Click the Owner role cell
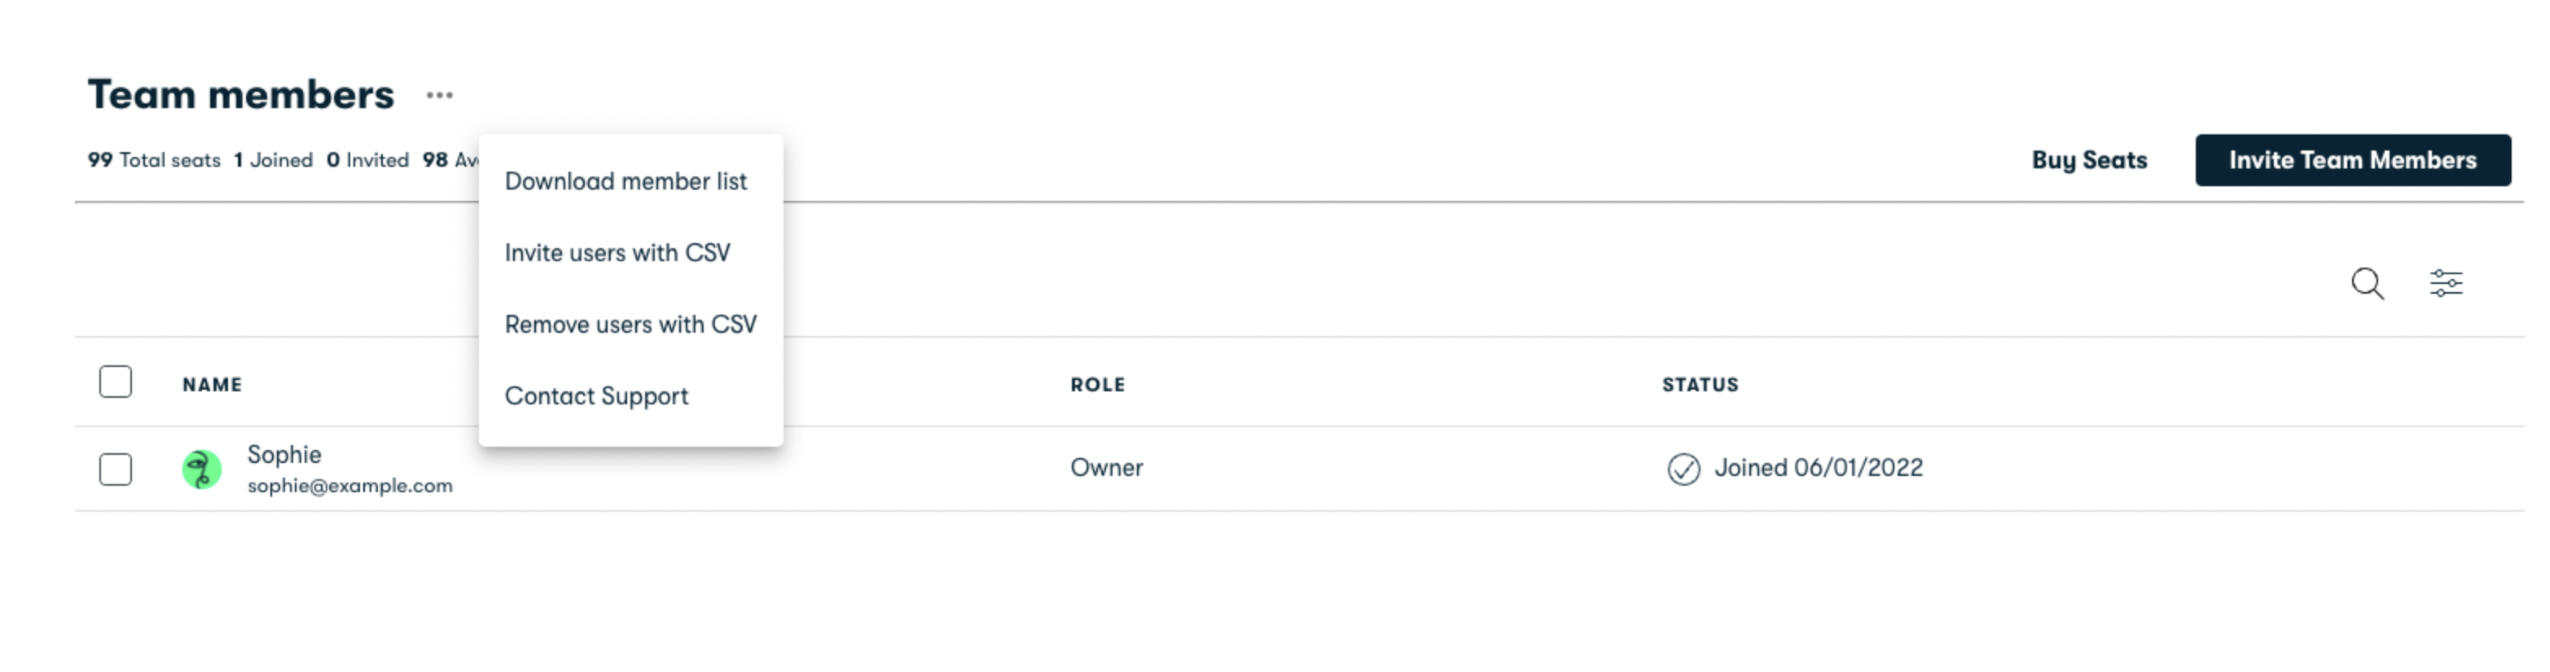The height and width of the screenshot is (672, 2550). click(x=1106, y=468)
